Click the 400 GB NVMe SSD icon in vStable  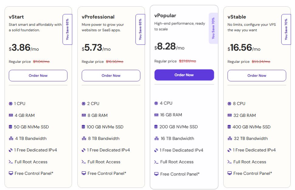coord(230,127)
